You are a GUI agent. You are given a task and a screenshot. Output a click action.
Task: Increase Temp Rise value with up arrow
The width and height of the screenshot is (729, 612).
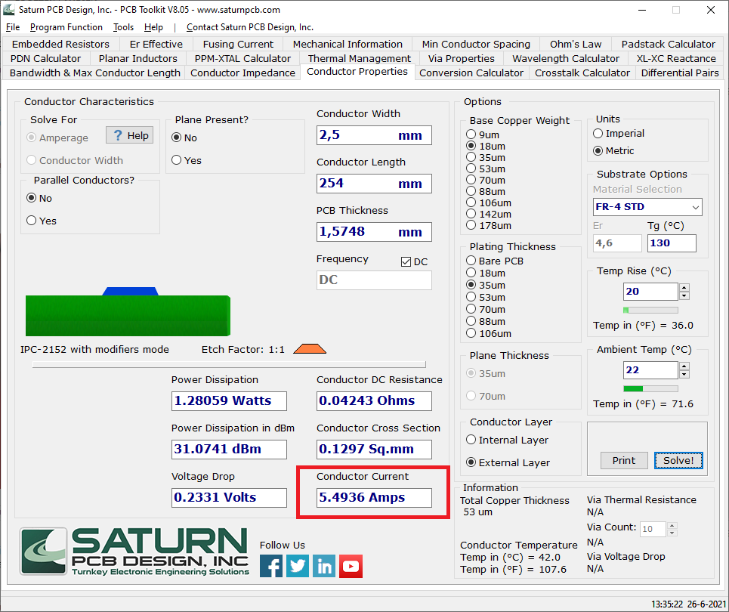684,288
